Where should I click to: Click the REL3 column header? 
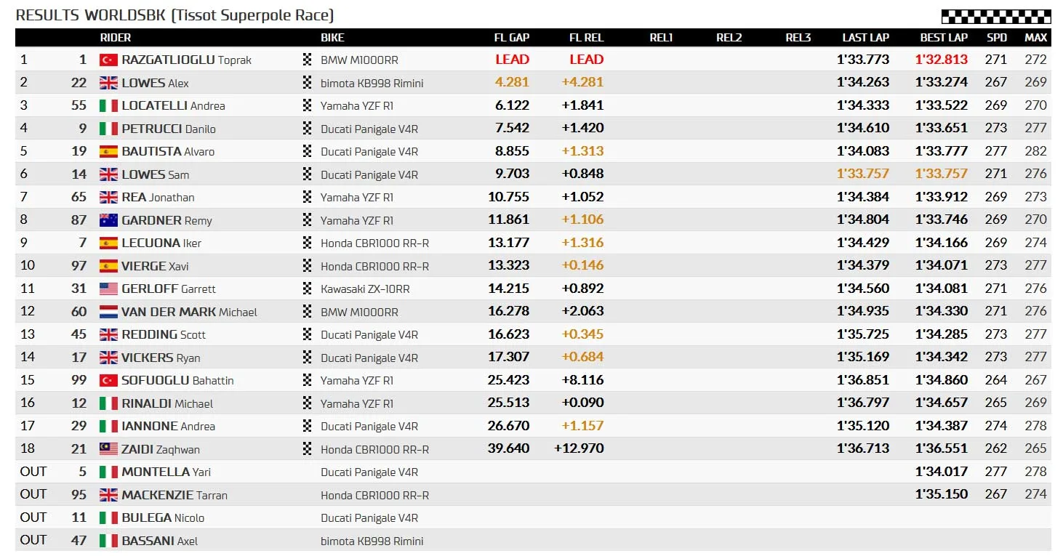(x=798, y=38)
